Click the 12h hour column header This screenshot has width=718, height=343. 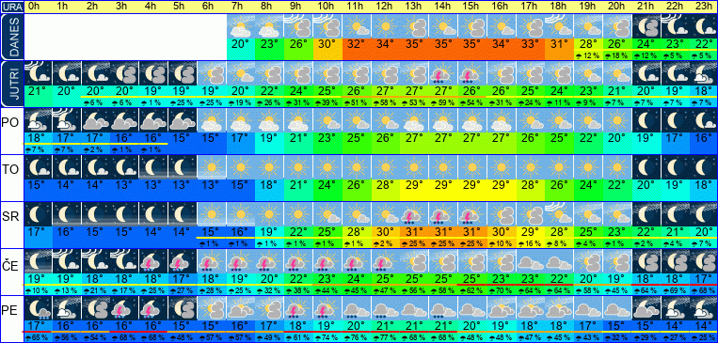click(x=386, y=7)
